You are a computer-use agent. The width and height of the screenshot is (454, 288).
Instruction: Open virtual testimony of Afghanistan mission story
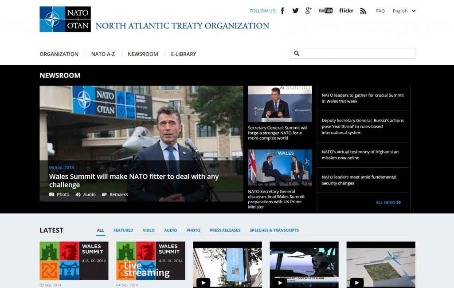[360, 155]
